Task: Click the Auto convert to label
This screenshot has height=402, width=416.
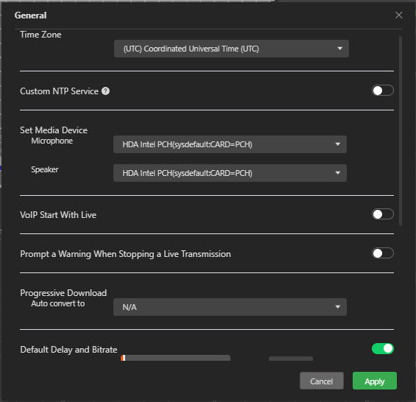Action: 58,303
